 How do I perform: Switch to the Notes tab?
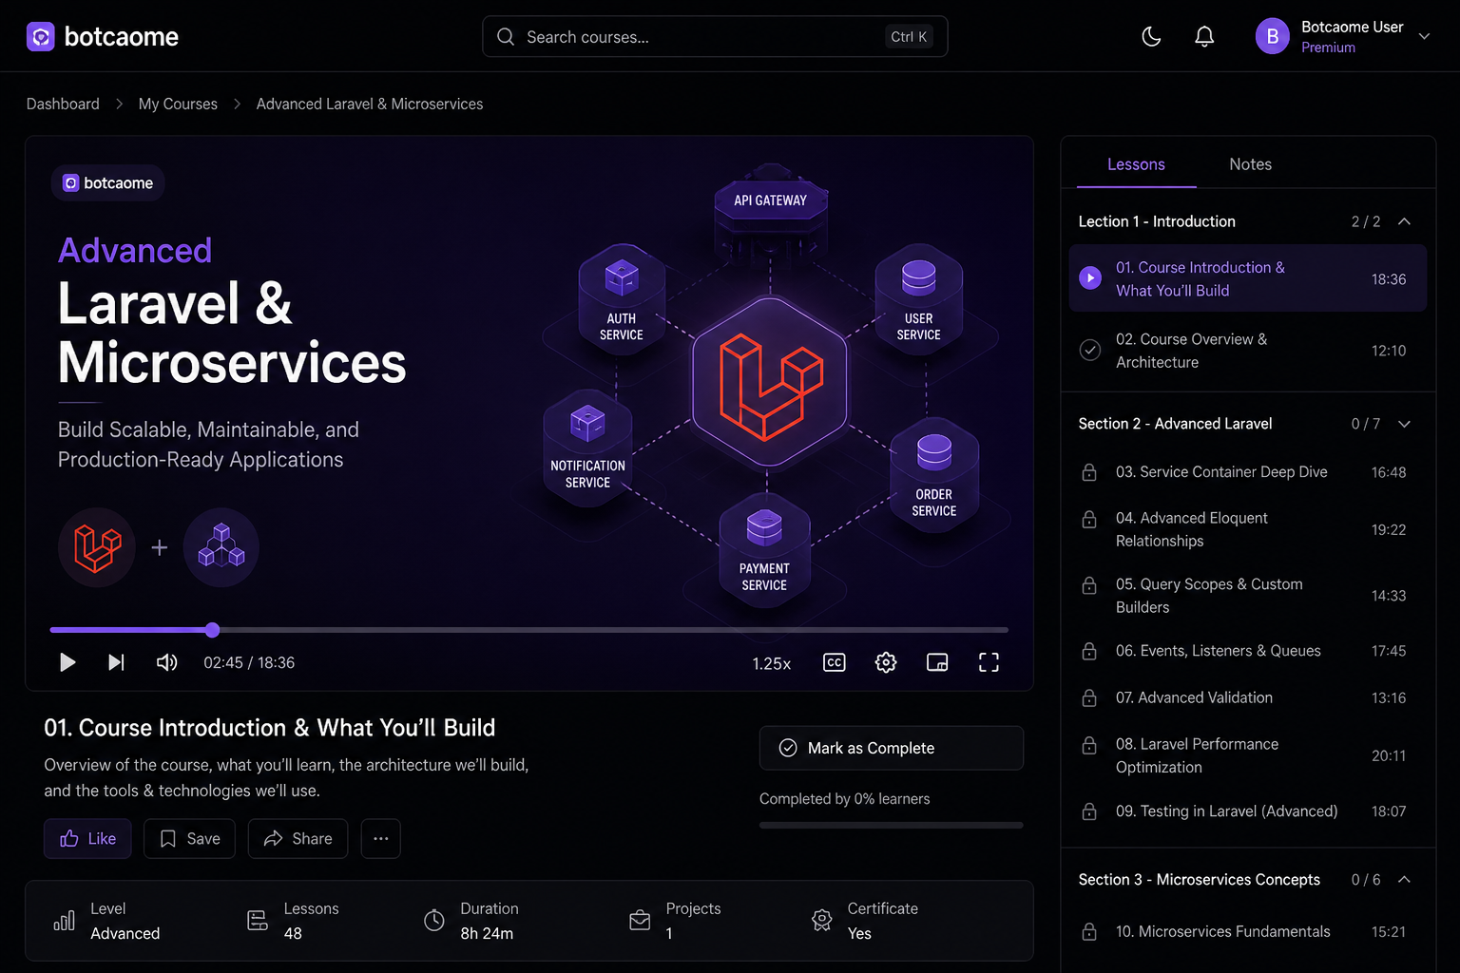tap(1250, 164)
